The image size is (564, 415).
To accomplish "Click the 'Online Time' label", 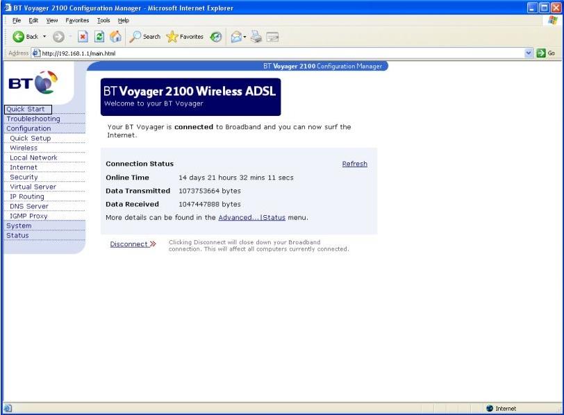I will click(127, 178).
